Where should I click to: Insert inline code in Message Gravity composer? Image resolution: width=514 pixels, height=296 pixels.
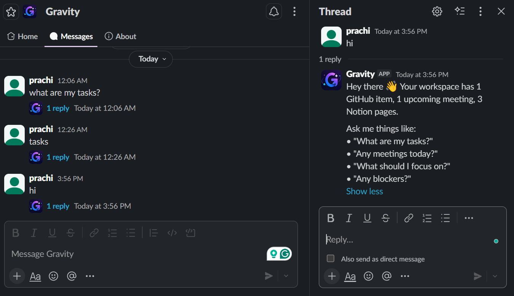(x=172, y=233)
